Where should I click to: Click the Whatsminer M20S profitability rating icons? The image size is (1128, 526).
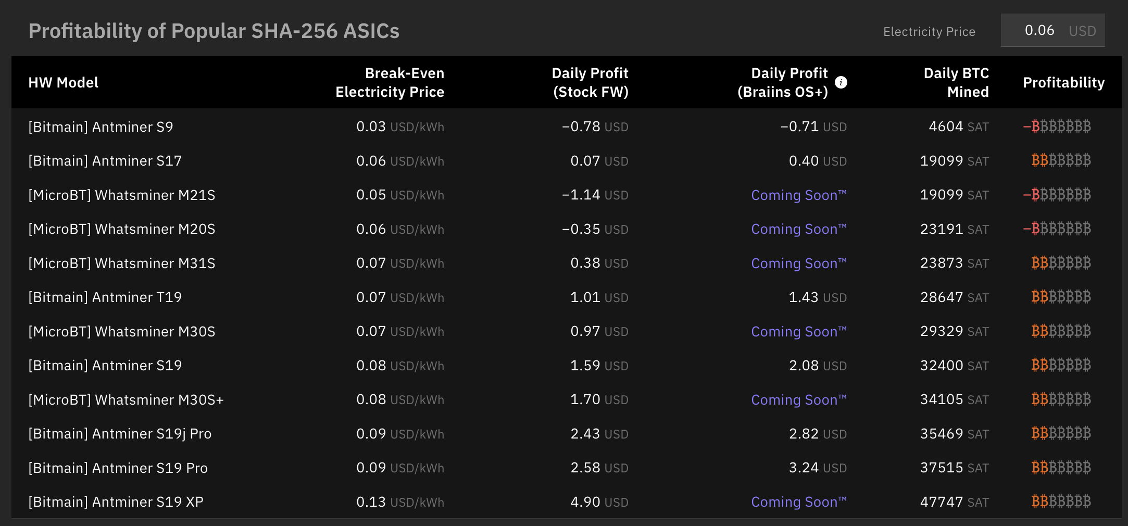click(x=1057, y=229)
